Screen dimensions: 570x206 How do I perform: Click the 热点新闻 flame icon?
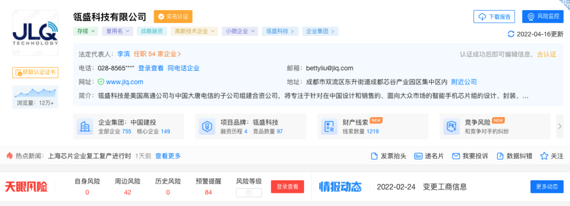pyautogui.click(x=10, y=155)
